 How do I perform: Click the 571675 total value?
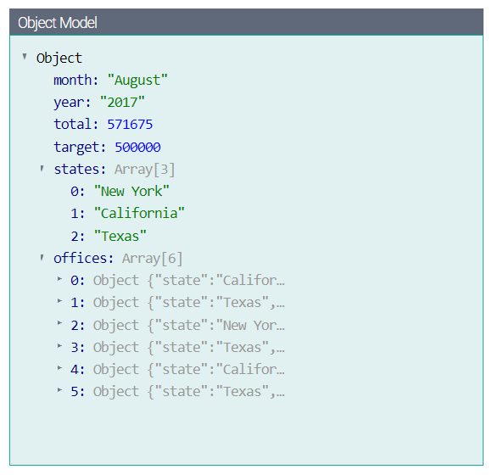pos(130,125)
